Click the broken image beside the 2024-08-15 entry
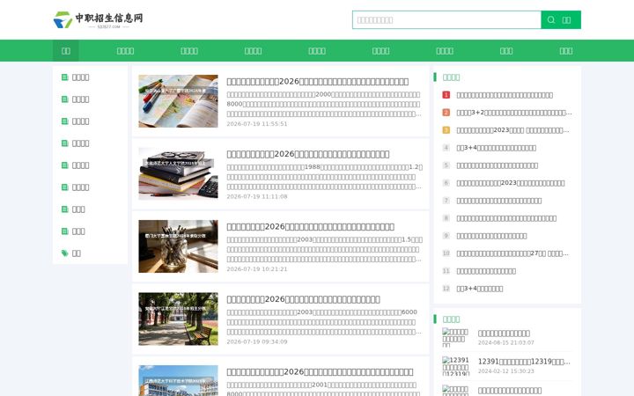This screenshot has height=396, width=634. coord(455,337)
